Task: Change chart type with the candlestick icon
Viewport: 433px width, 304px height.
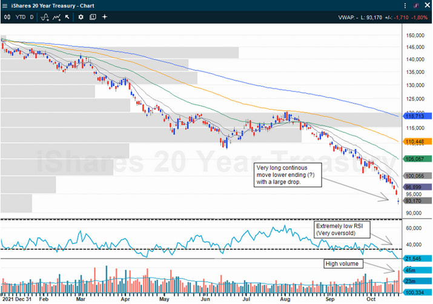Action: [x=7, y=17]
